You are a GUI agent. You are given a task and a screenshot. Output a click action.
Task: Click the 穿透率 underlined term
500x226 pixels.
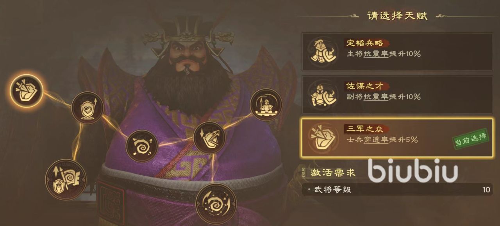click(x=376, y=140)
